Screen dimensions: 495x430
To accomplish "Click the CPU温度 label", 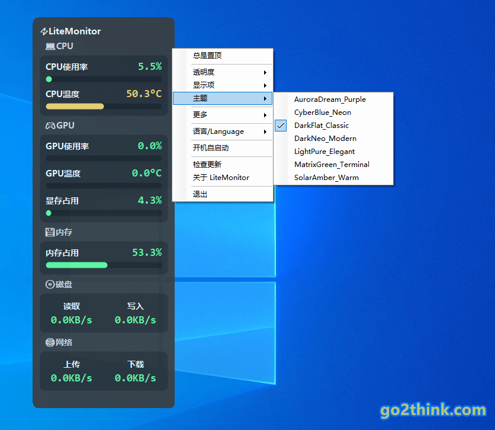I will coord(63,94).
